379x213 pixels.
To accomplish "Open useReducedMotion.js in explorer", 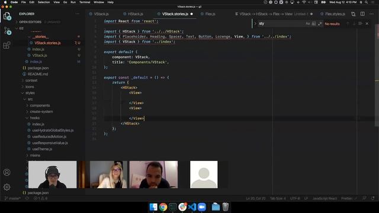I will (49, 137).
